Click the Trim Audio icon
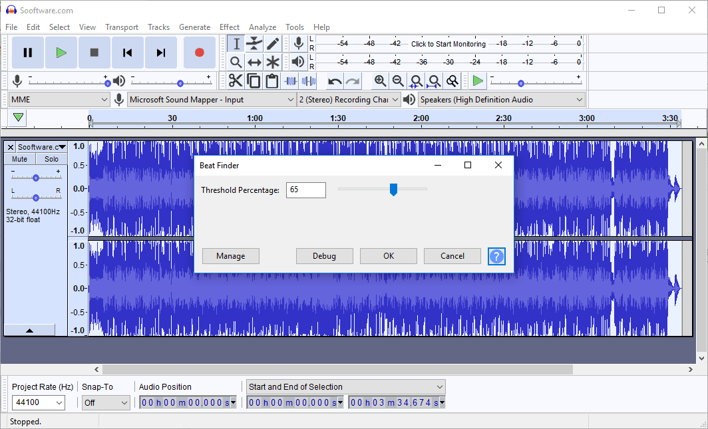The height and width of the screenshot is (429, 708). pyautogui.click(x=291, y=80)
